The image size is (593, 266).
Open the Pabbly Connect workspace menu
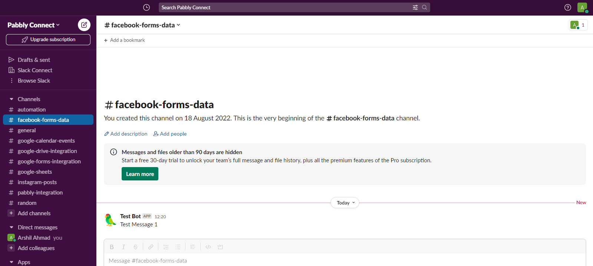pos(33,25)
